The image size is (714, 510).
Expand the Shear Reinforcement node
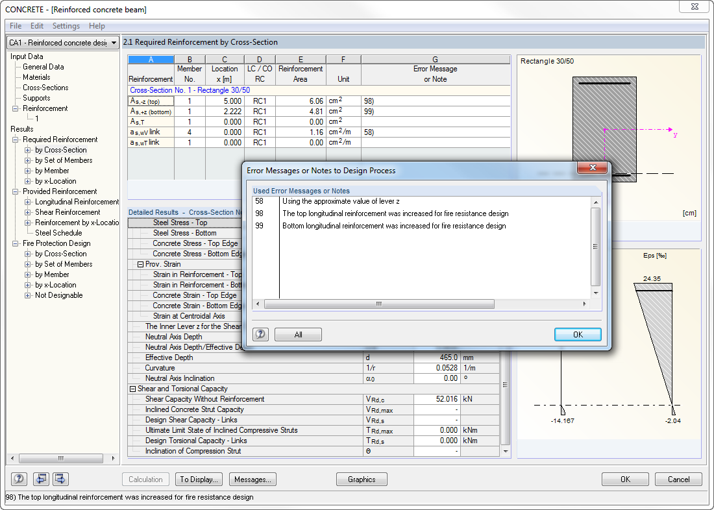click(x=27, y=212)
